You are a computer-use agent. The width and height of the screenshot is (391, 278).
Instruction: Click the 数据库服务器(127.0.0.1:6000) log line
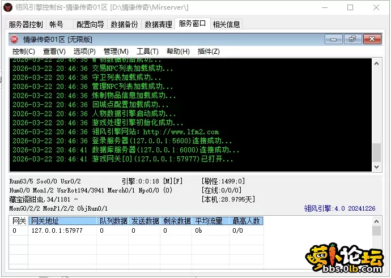point(126,149)
